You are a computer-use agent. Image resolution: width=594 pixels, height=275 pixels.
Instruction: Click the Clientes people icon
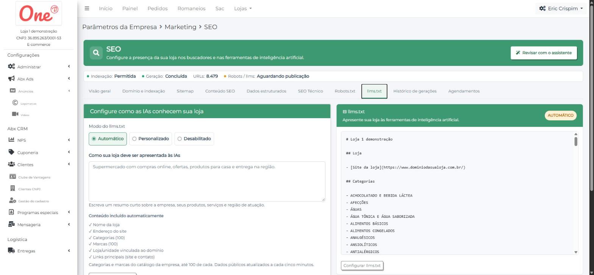11,164
